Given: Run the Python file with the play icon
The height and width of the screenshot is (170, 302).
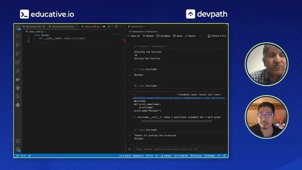Looking at the screenshot, I should coord(109,26).
